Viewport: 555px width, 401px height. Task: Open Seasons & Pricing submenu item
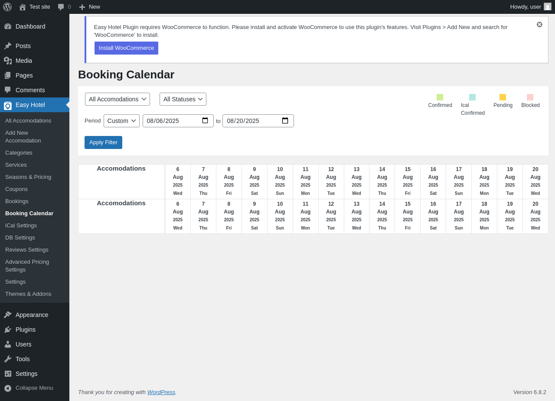(28, 177)
